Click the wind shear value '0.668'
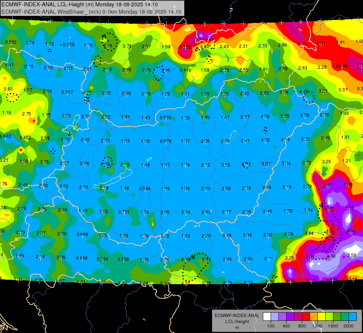This screenshot has height=333, width=363. [x=82, y=258]
